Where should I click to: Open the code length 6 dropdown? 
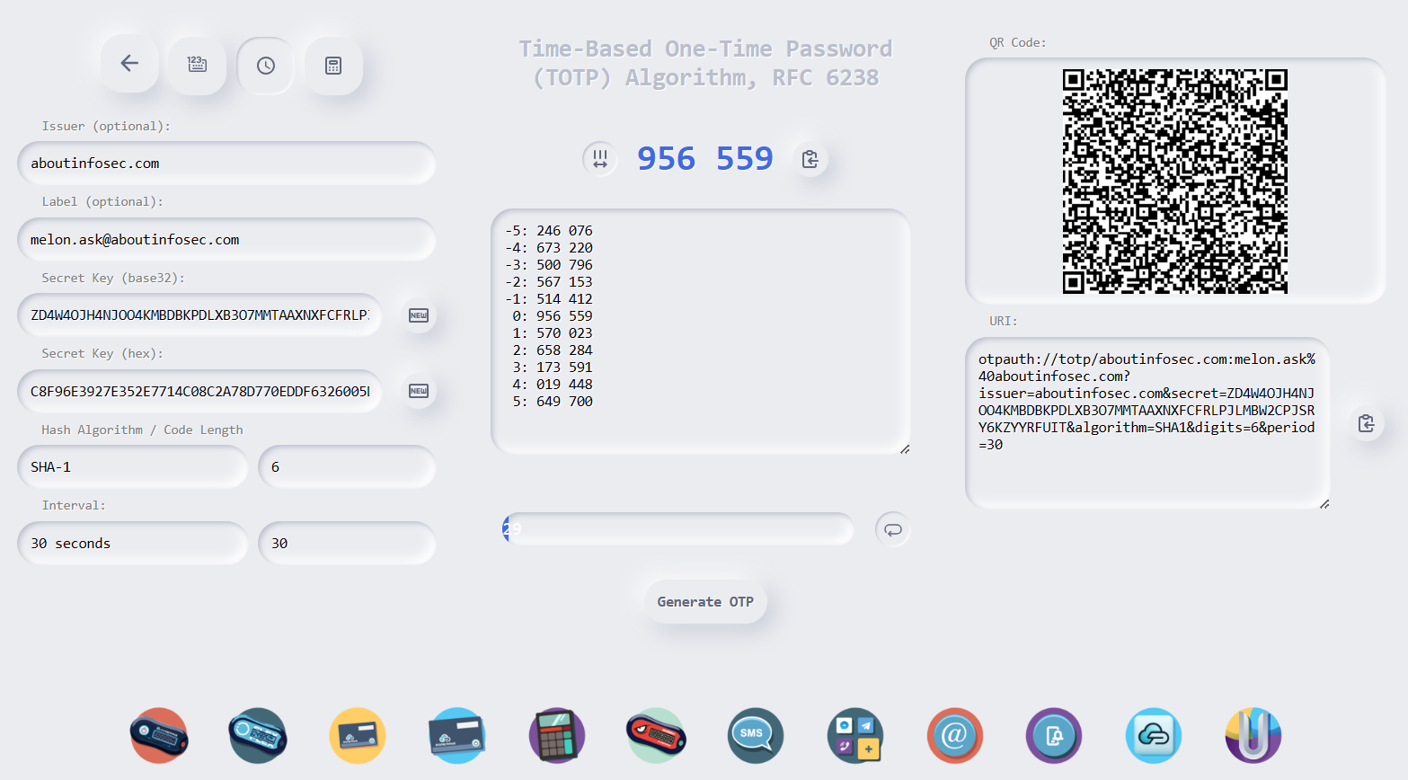click(347, 466)
